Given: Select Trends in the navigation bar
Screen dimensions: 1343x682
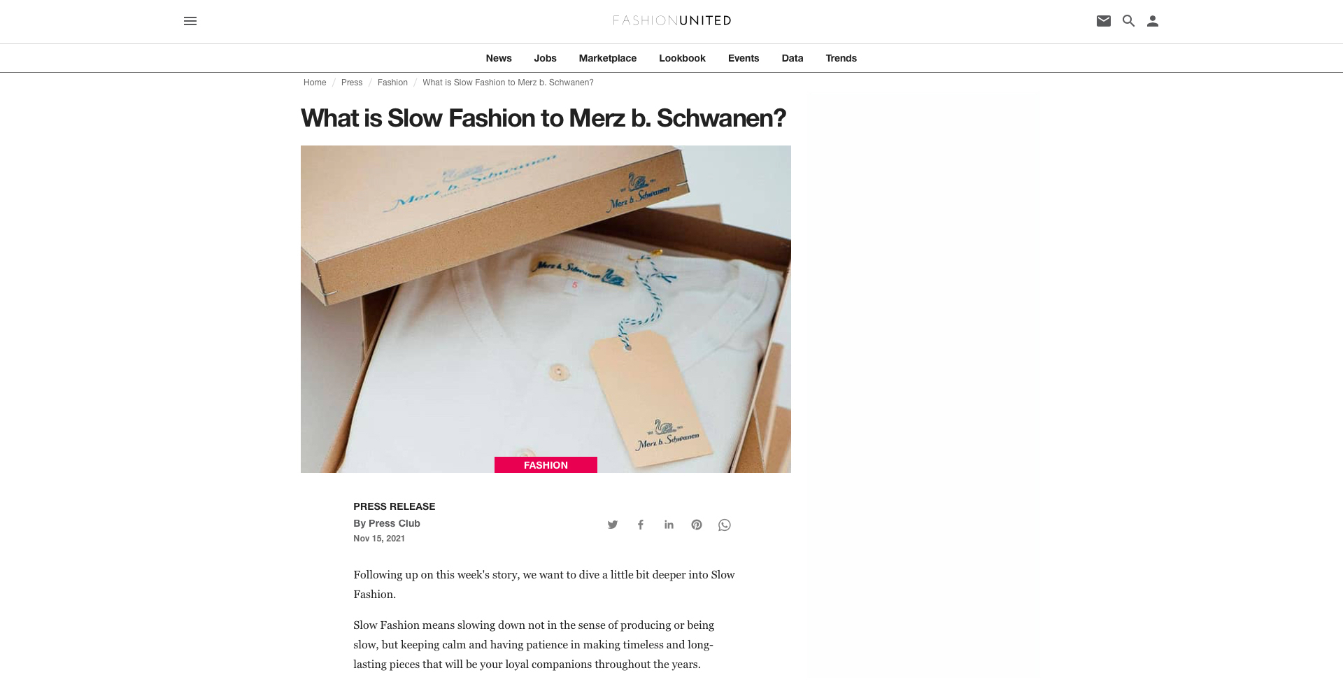Looking at the screenshot, I should tap(841, 58).
